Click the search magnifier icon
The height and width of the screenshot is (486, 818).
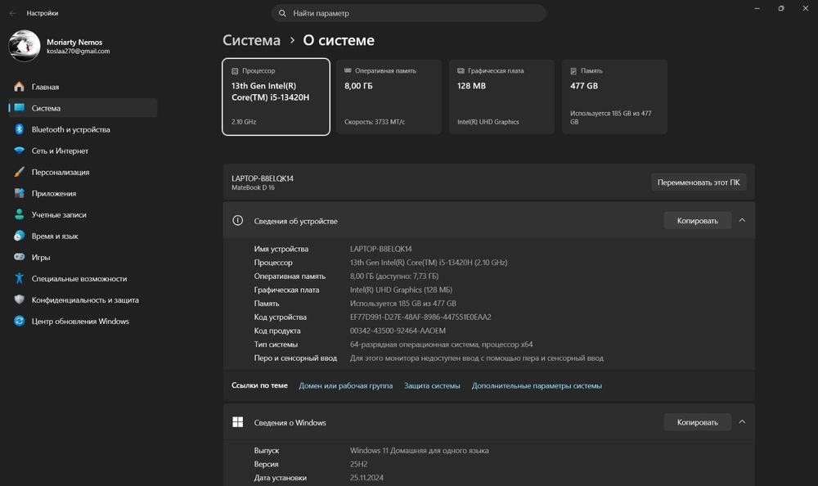click(282, 13)
